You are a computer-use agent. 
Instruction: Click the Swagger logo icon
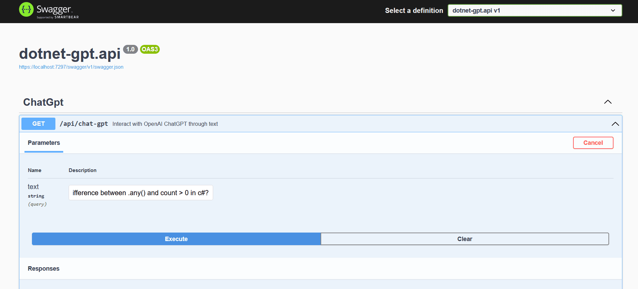[26, 10]
